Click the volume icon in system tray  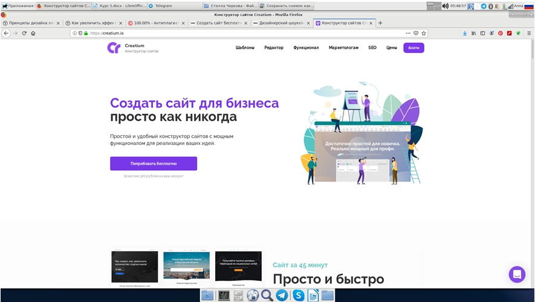(445, 5)
